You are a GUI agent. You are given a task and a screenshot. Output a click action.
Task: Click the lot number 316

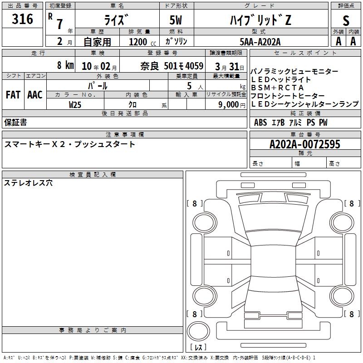tap(22, 19)
